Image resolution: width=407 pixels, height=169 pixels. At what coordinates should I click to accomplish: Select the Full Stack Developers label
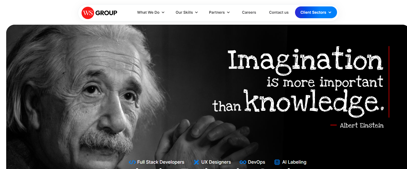click(x=161, y=162)
